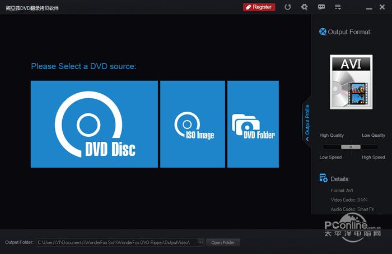Click the Details settings icon

point(324,178)
